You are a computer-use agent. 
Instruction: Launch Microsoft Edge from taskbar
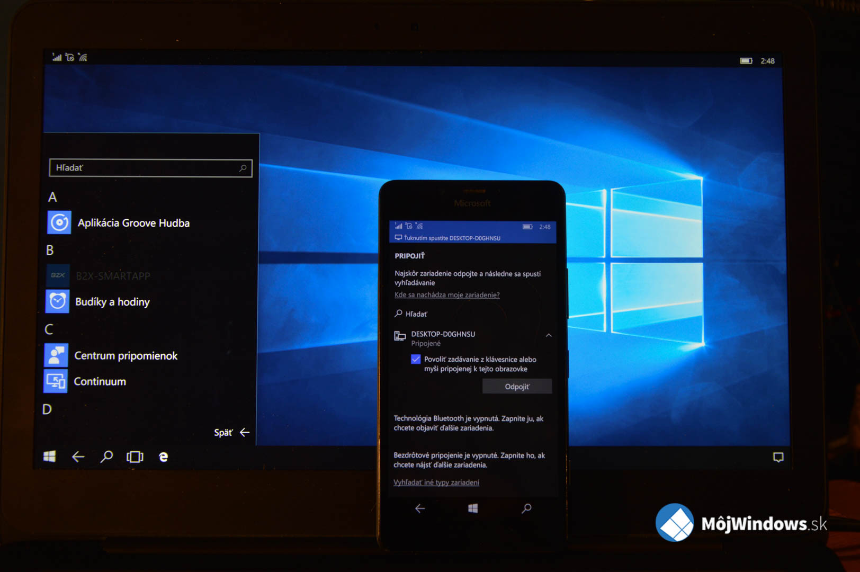[x=164, y=457]
